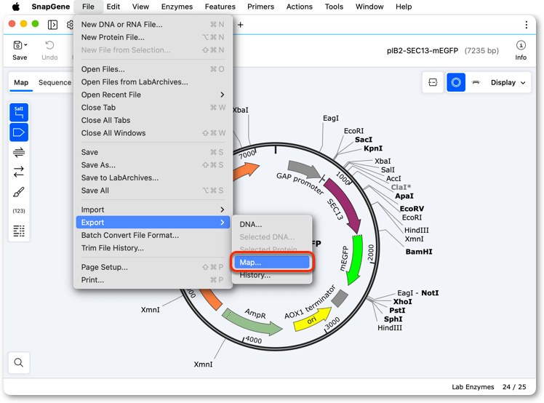
Task: Select the KpnI enzyme site label
Action: click(373, 148)
